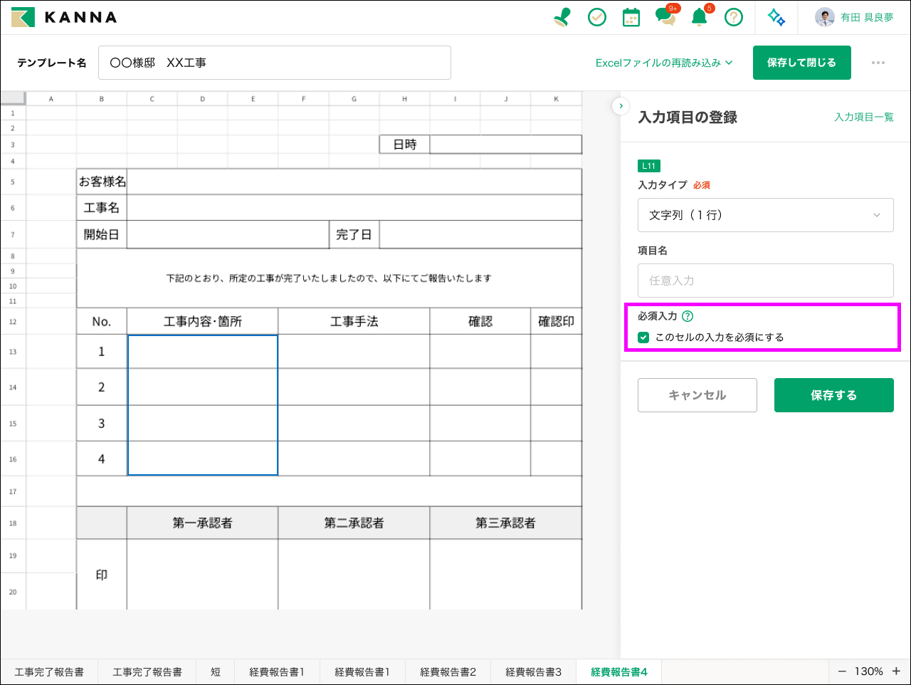
Task: Open Excelファイルの再読み込み dropdown
Action: [x=663, y=63]
